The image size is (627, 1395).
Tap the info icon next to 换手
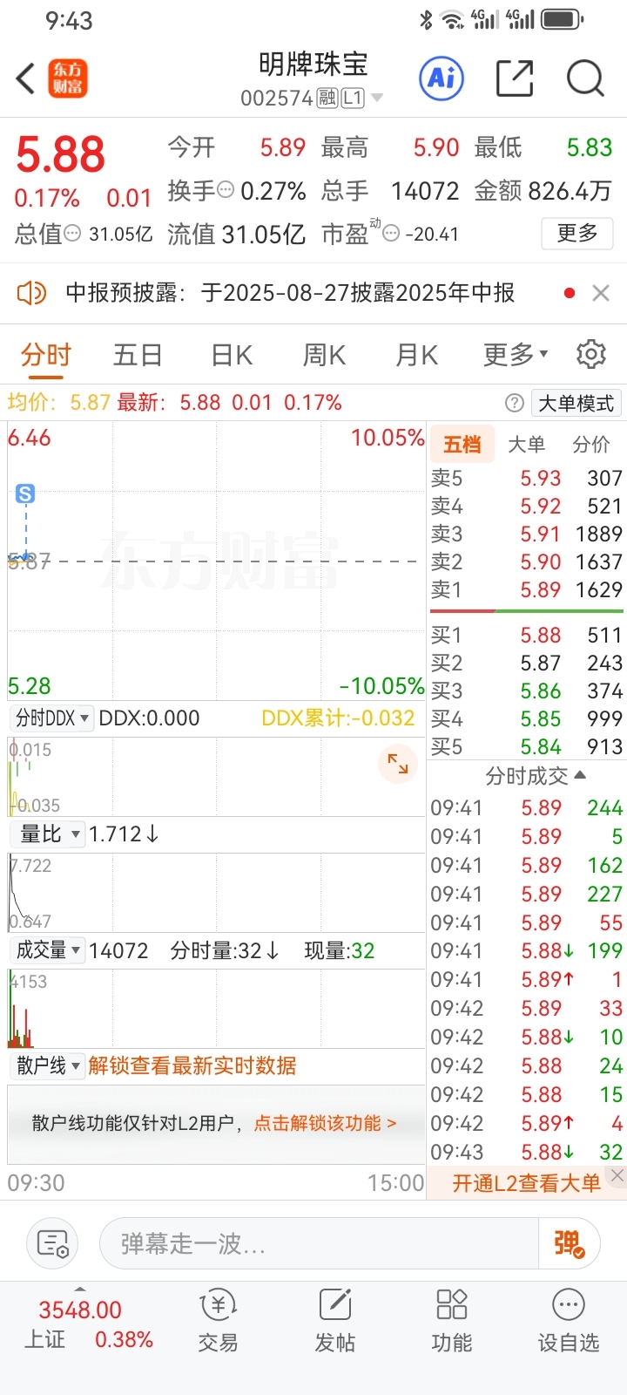[x=226, y=189]
